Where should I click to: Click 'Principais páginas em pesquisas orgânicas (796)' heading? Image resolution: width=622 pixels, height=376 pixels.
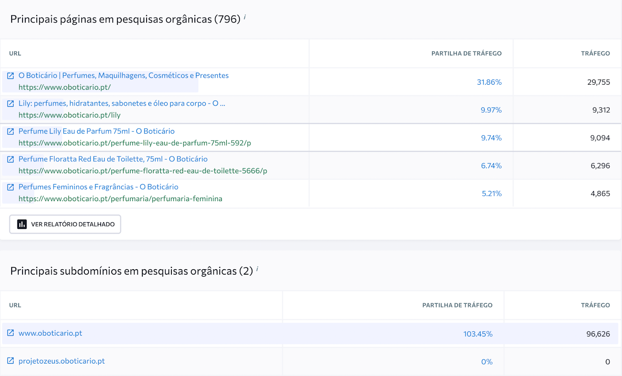pyautogui.click(x=125, y=19)
